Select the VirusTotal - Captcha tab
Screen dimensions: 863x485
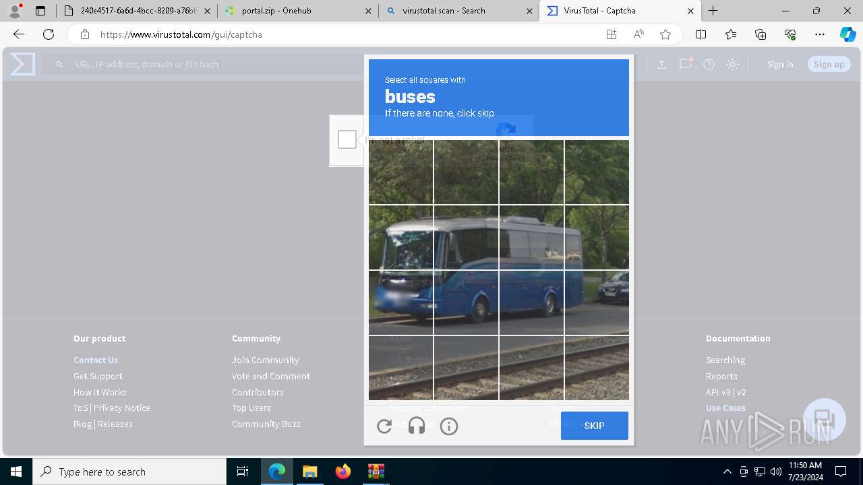tap(620, 11)
